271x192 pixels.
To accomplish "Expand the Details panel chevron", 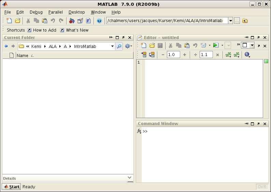I will coord(129,177).
